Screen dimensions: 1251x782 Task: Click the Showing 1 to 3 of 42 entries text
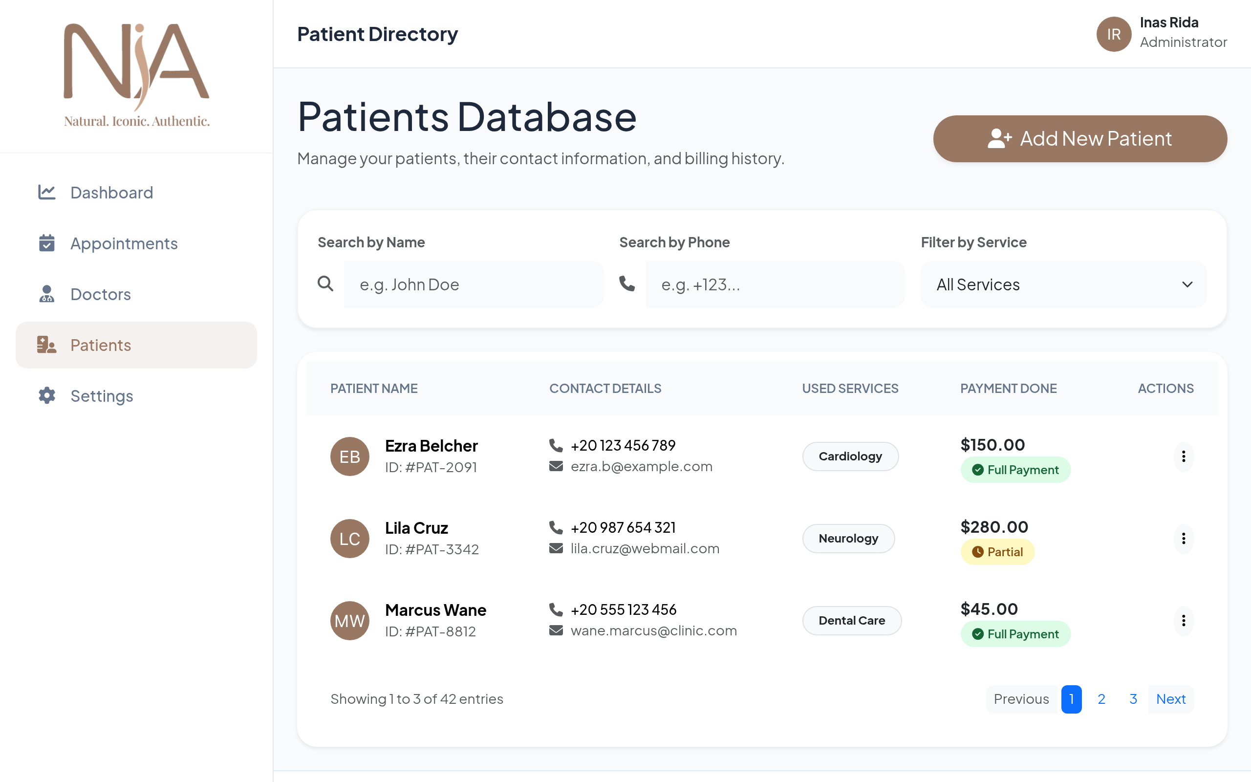[417, 699]
